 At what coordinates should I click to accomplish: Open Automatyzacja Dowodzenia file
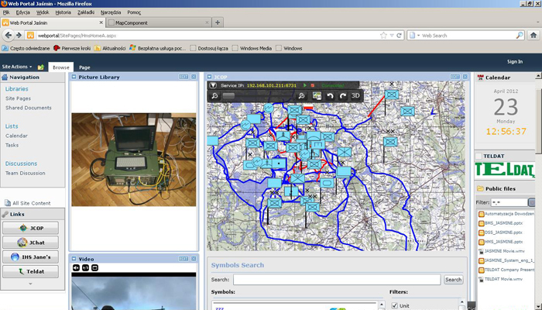point(506,214)
